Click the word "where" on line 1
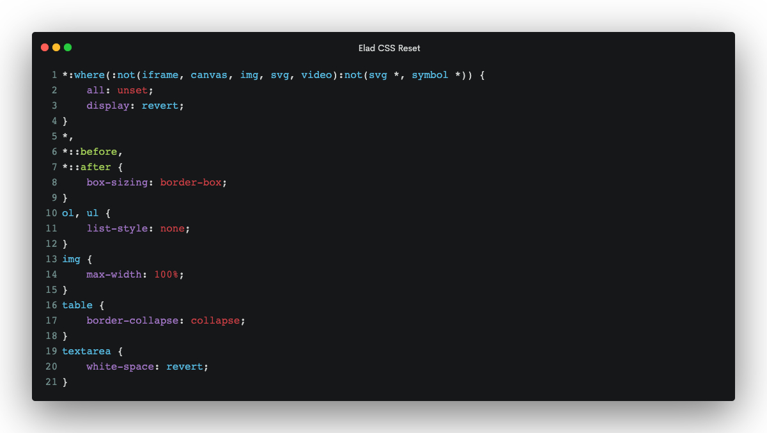Viewport: 767px width, 433px height. click(x=89, y=75)
